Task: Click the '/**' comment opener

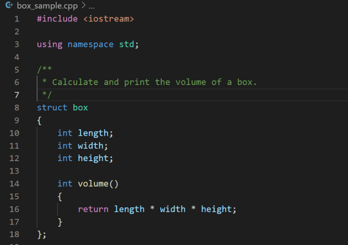Action: click(45, 69)
